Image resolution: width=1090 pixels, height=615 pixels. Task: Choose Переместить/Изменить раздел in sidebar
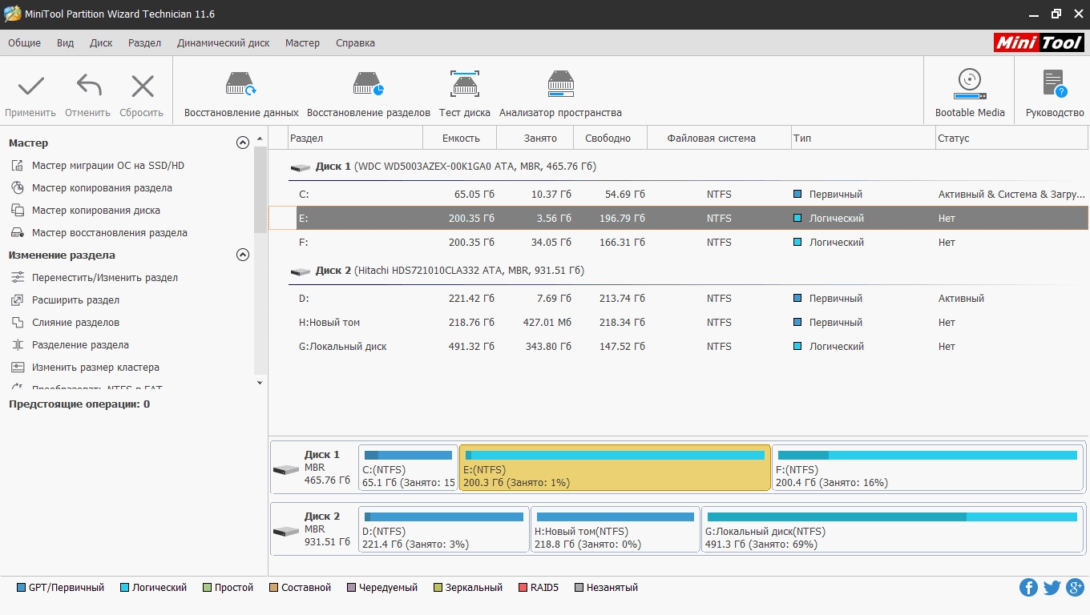pyautogui.click(x=105, y=278)
